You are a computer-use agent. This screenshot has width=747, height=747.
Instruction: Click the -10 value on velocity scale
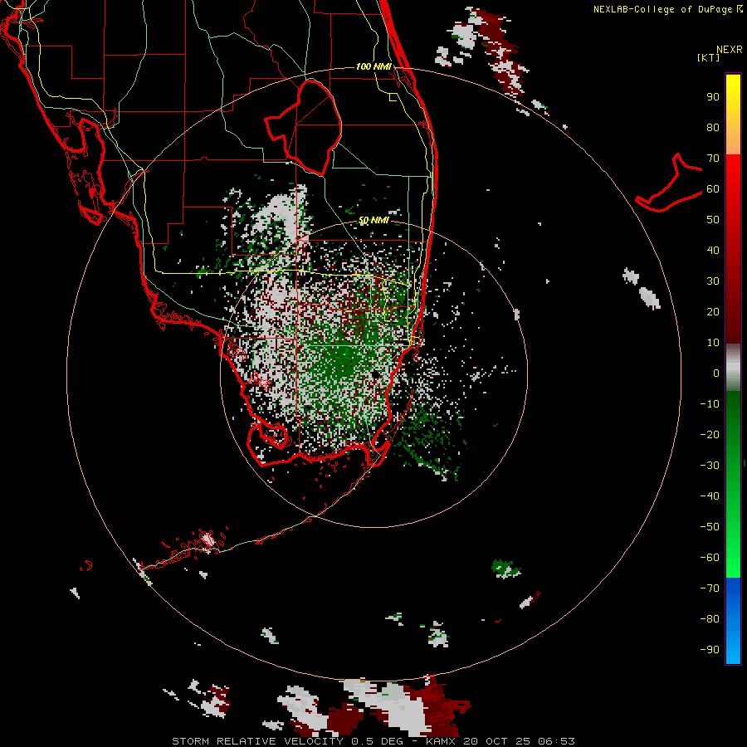coord(710,404)
